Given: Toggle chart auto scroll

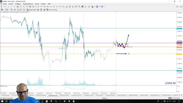Looking at the screenshot, I should (x=86, y=7).
